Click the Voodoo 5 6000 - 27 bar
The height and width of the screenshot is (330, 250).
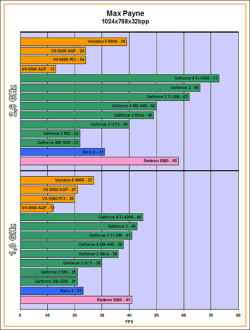click(57, 180)
